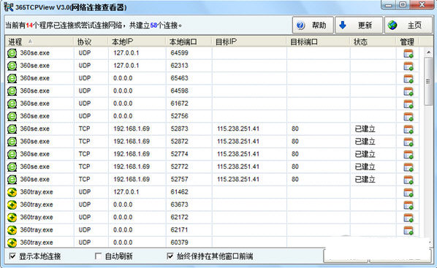
Task: Sort by 本地端口 column header
Action: tap(189, 42)
